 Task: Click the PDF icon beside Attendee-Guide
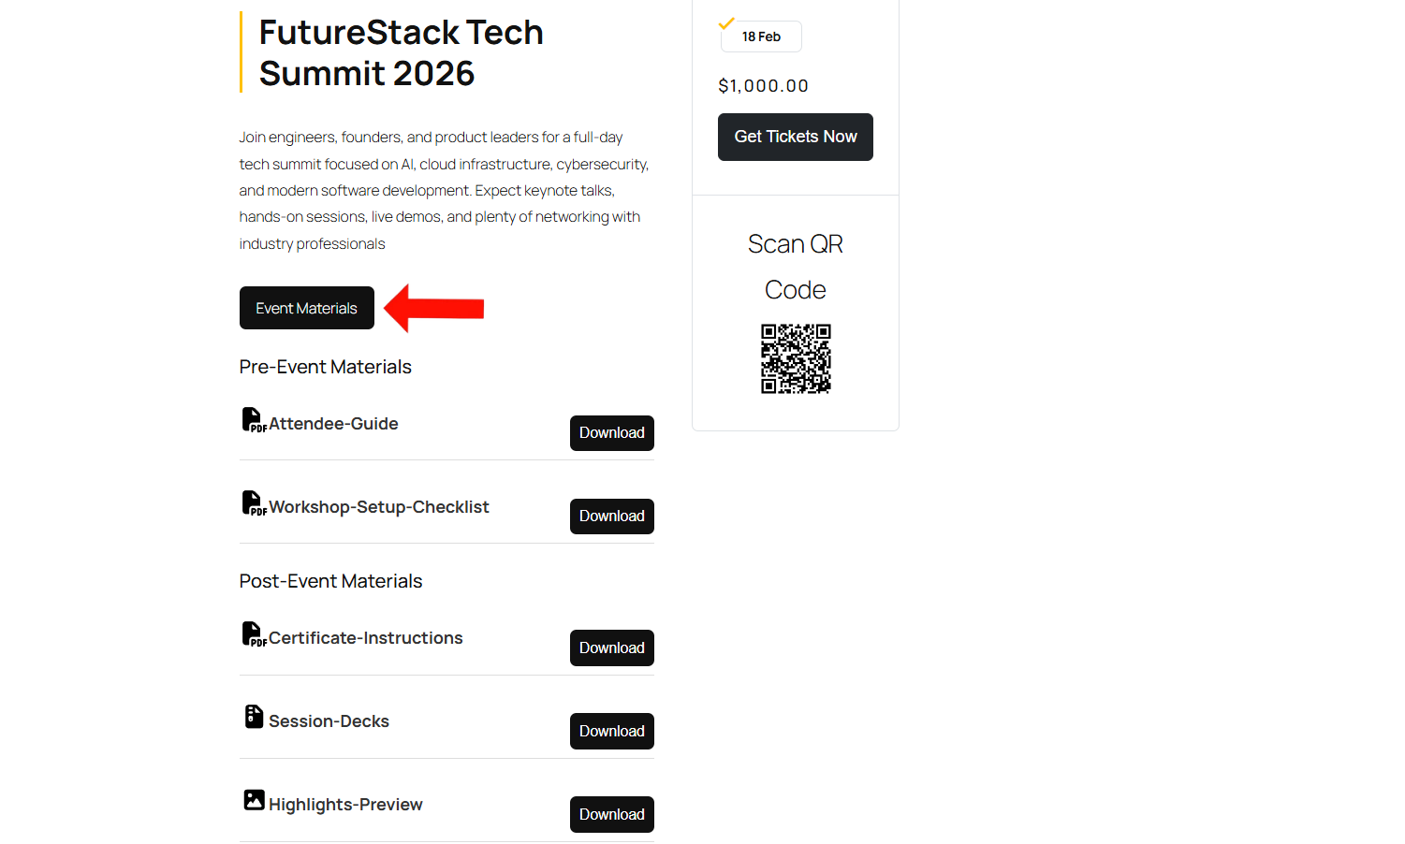point(254,420)
